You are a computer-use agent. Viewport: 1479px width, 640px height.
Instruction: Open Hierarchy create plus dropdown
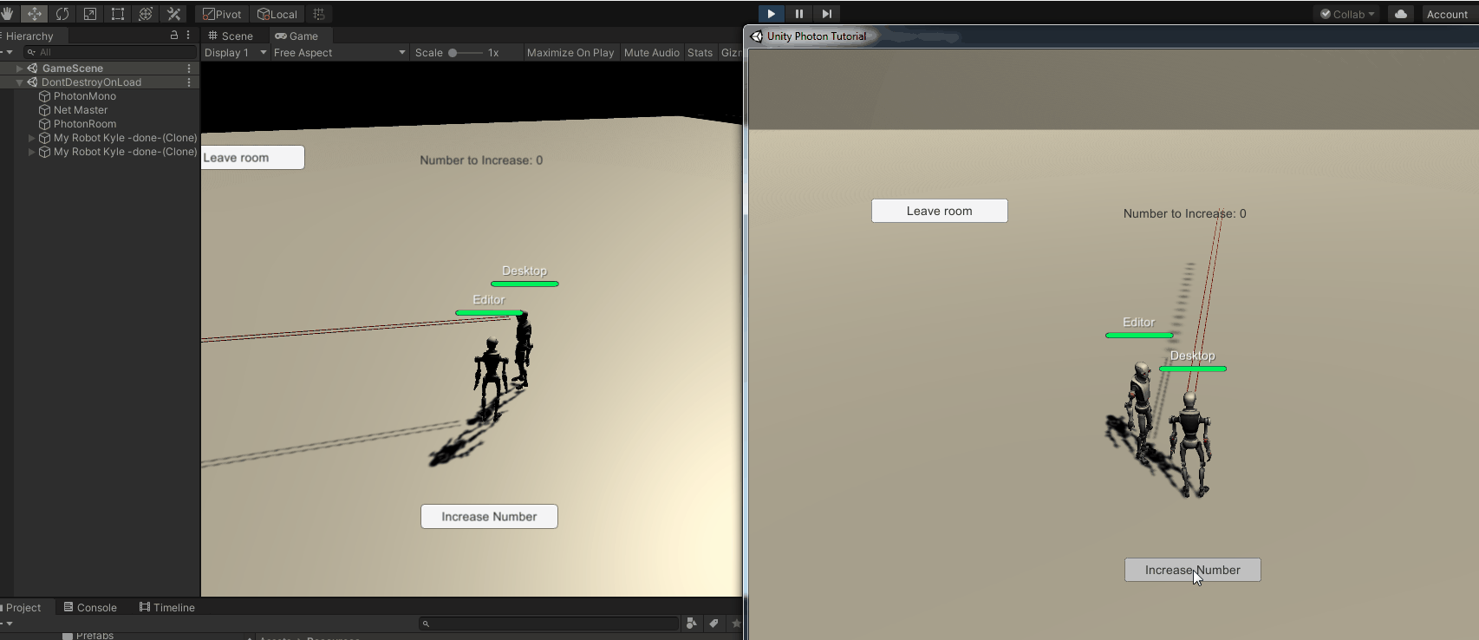(x=7, y=52)
